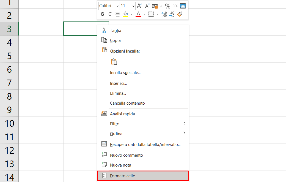Image resolution: width=286 pixels, height=182 pixels.
Task: Expand Ordina submenu
Action: pyautogui.click(x=143, y=134)
